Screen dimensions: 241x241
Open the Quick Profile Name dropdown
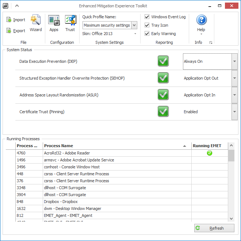pos(134,25)
